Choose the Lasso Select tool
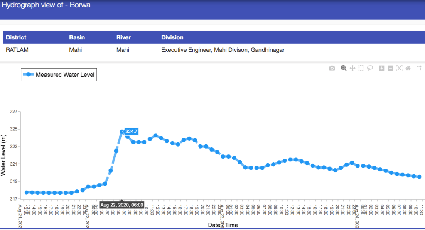Viewport: 425px width, 230px height. 370,68
